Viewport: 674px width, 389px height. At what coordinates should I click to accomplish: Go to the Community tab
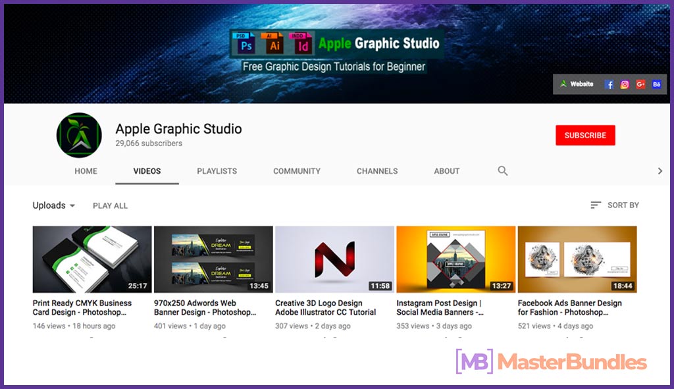point(297,171)
